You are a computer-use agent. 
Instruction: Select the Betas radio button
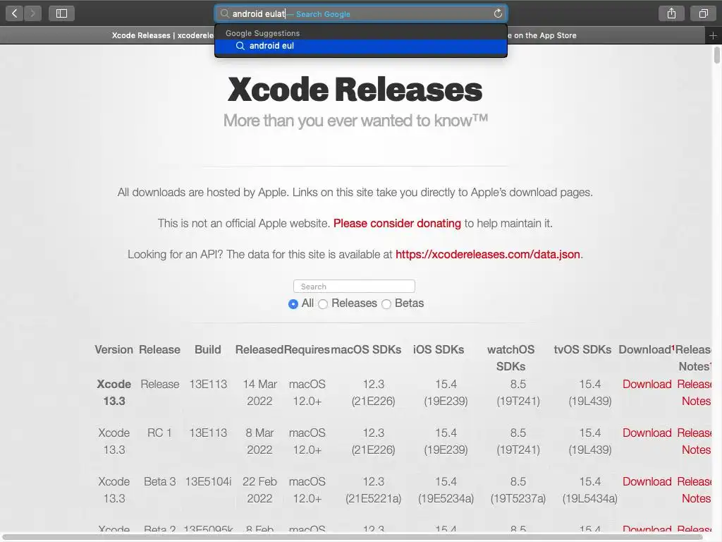pos(386,303)
